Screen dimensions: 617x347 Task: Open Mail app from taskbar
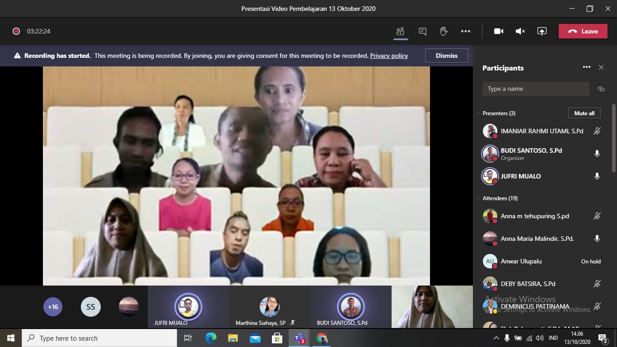(255, 338)
